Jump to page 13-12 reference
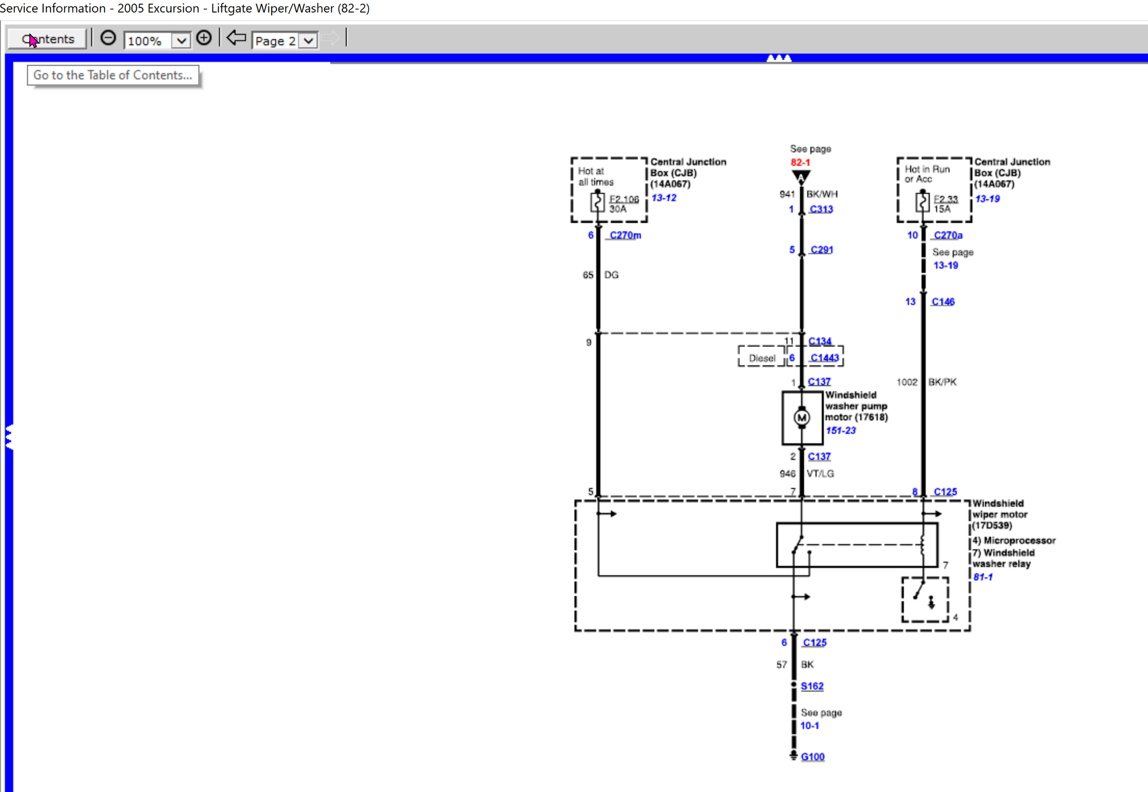Image resolution: width=1148 pixels, height=792 pixels. coord(664,198)
